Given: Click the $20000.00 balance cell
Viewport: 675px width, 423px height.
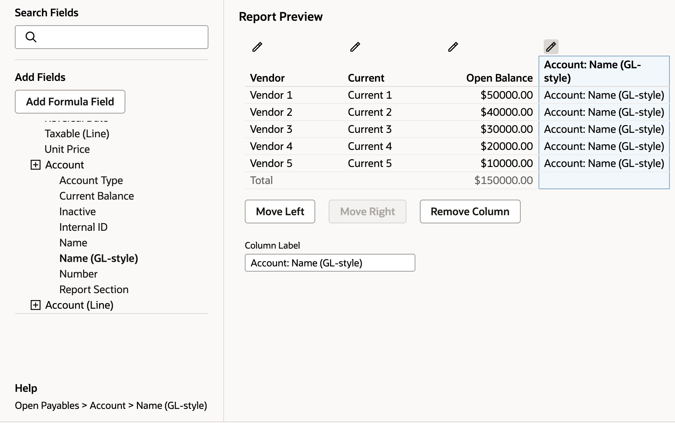Looking at the screenshot, I should pyautogui.click(x=507, y=146).
